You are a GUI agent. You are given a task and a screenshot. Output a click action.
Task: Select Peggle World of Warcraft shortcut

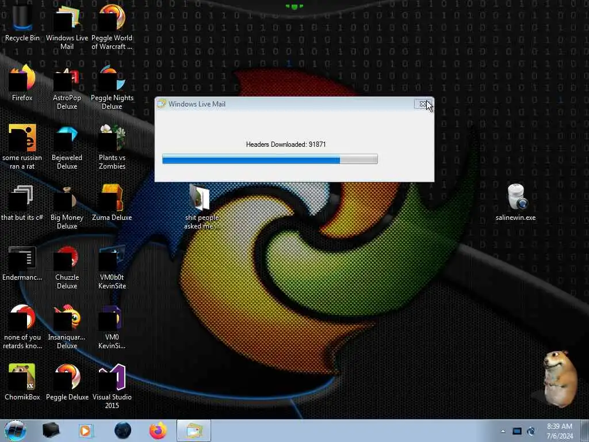pos(112,27)
